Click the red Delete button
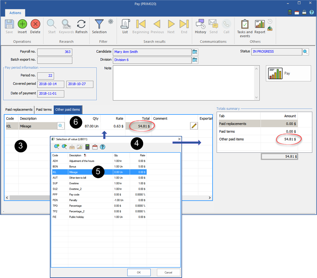Screen dimensions: 317x278 [36, 24]
